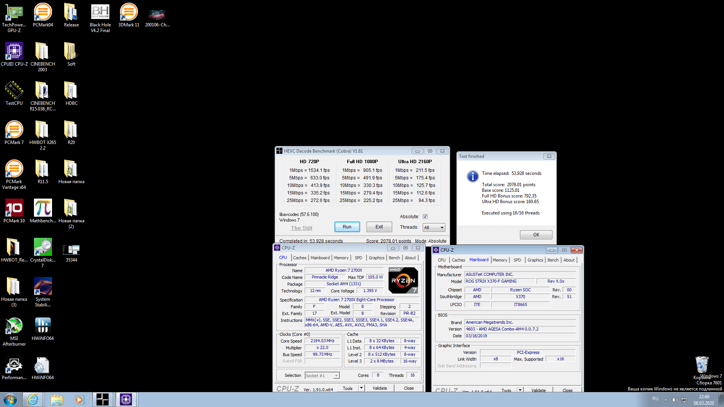This screenshot has width=724, height=407.
Task: Click OK in Test finished dialog
Action: tap(536, 235)
